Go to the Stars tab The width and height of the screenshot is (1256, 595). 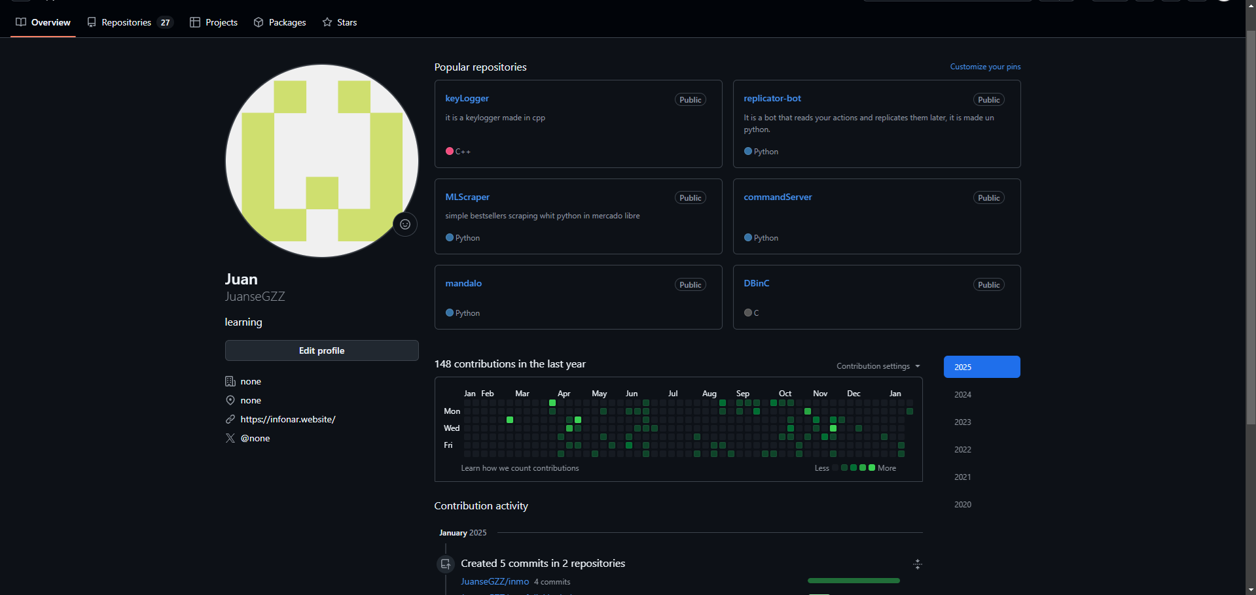pos(340,22)
